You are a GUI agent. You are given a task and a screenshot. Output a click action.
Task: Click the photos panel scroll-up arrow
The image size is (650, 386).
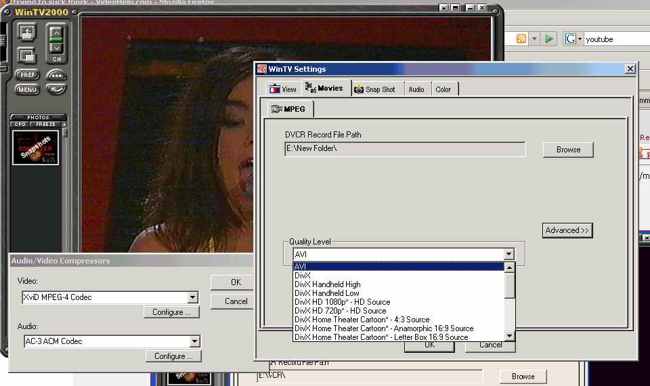pyautogui.click(x=64, y=124)
